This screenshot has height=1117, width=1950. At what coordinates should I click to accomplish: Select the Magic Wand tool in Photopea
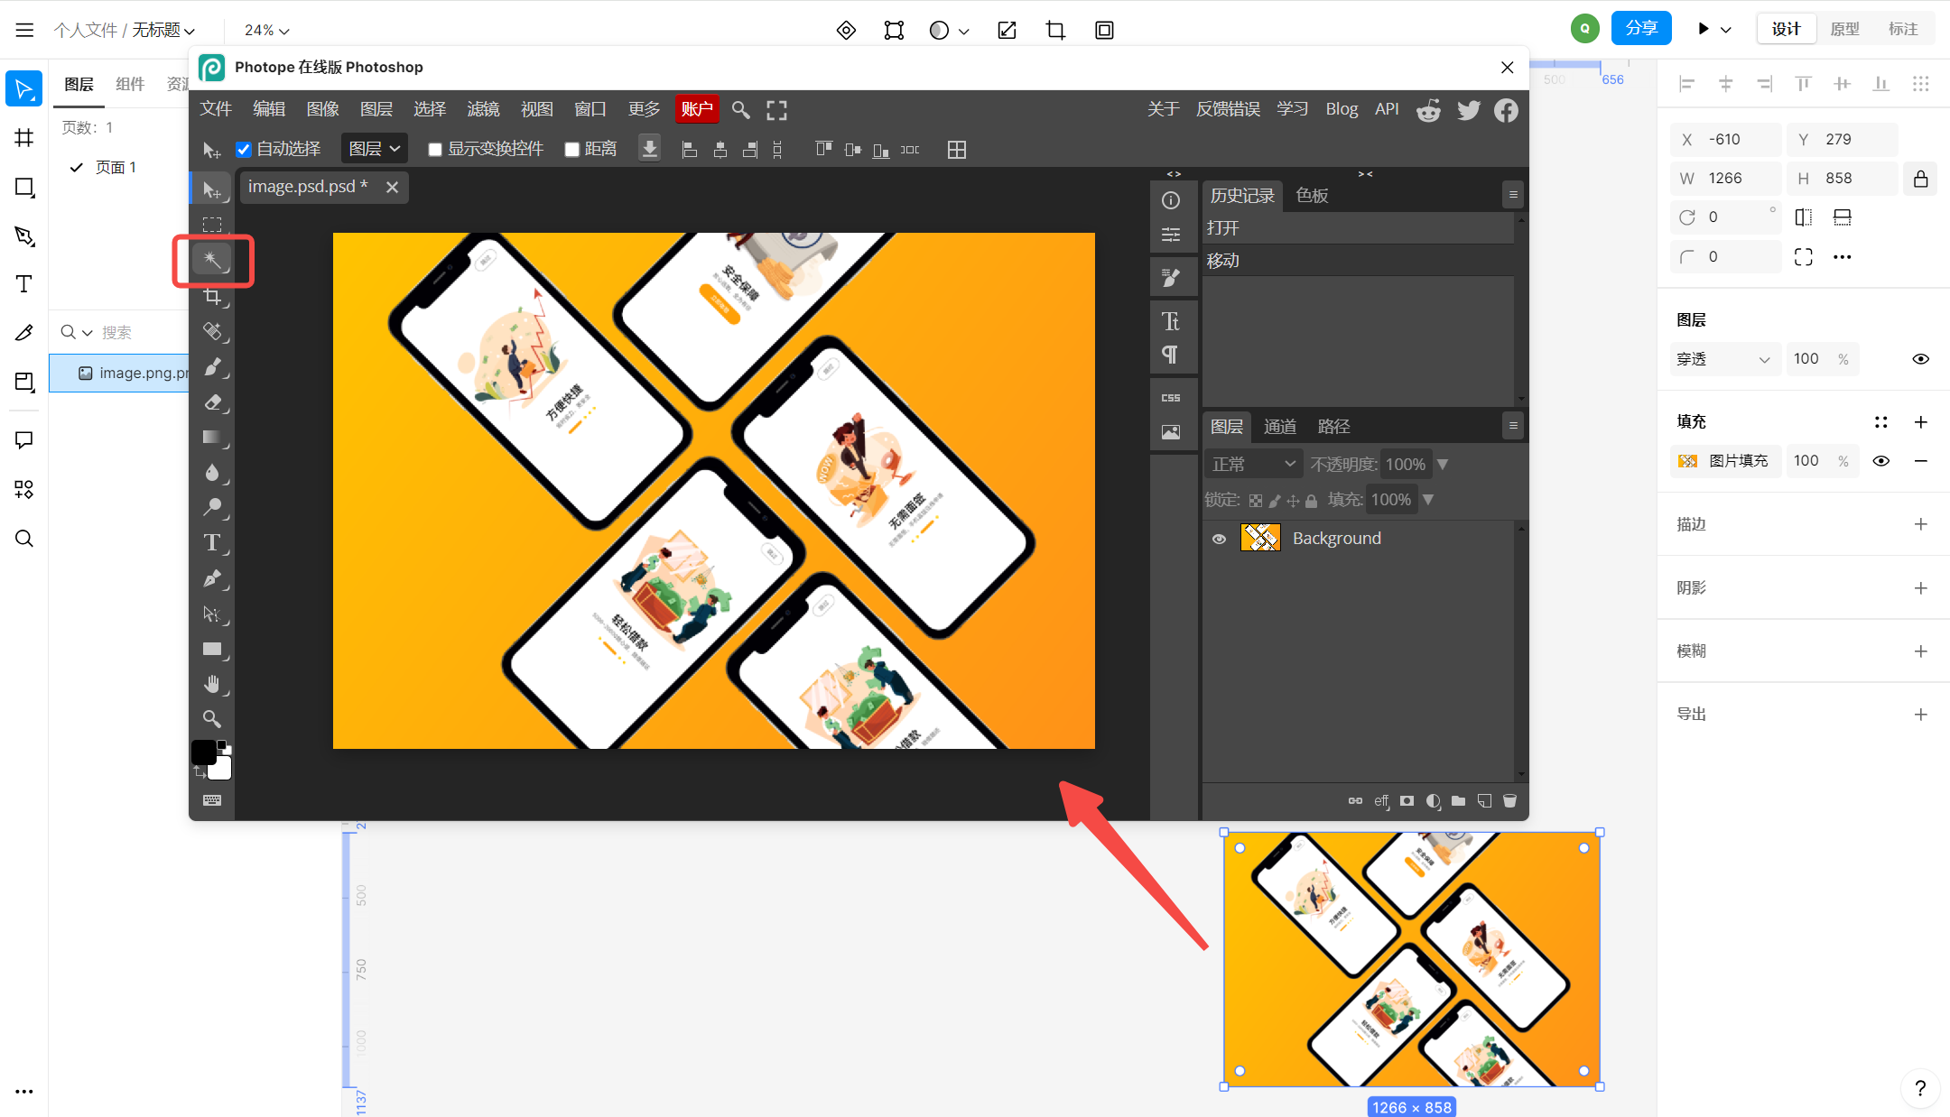pos(212,261)
